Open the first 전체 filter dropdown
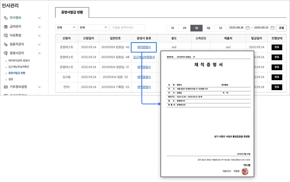Image resolution: width=290 pixels, height=182 pixels. 66,28
